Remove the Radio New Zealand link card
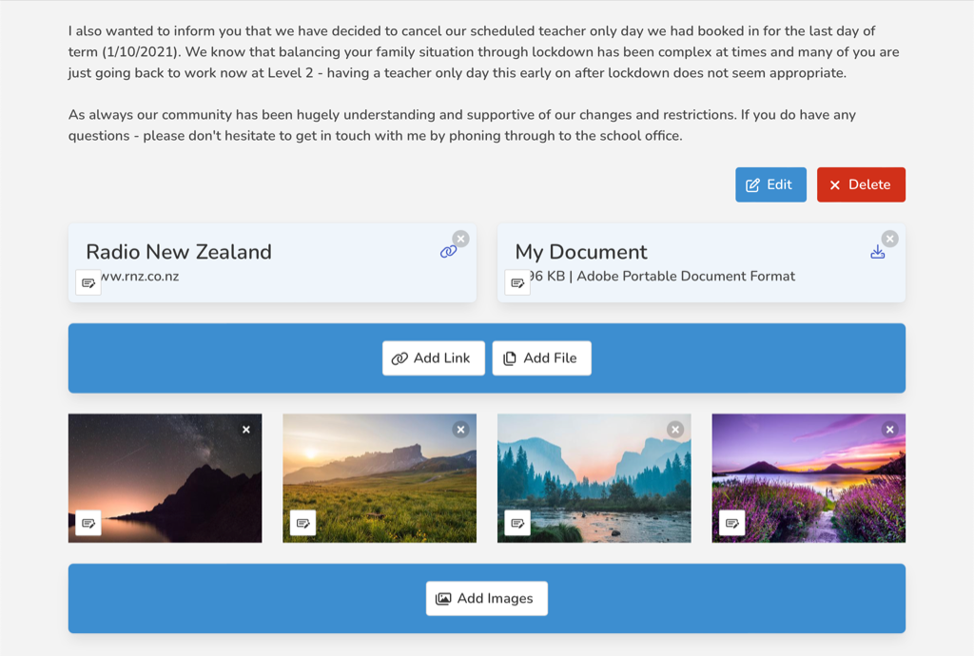Viewport: 974px width, 656px height. (x=461, y=239)
